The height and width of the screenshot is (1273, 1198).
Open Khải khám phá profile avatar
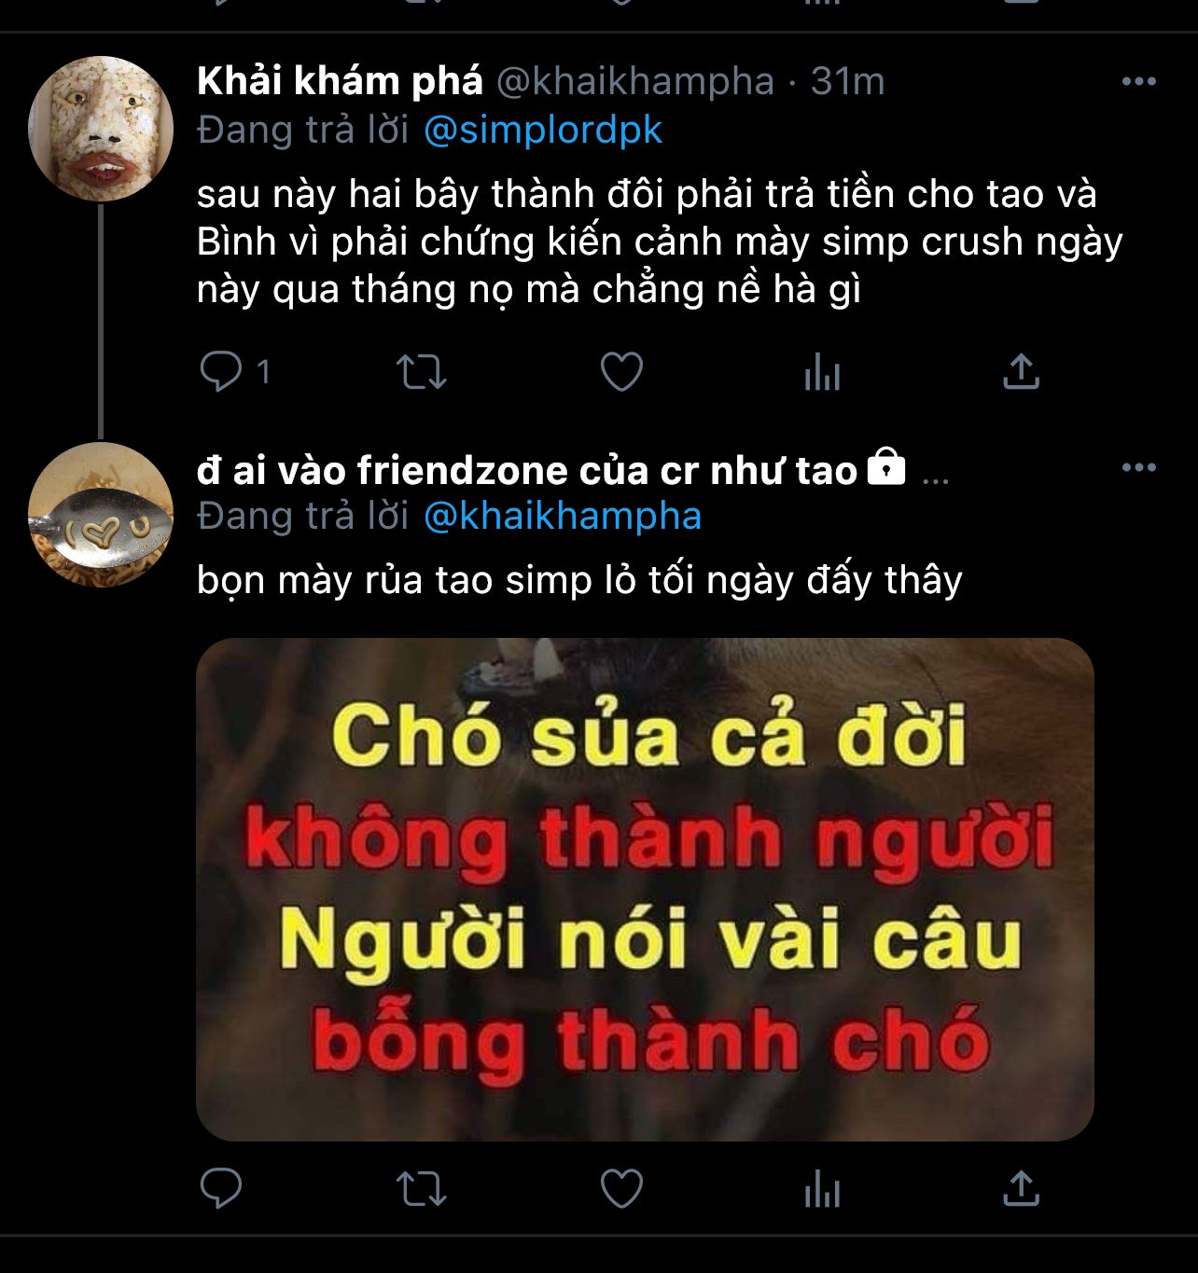click(x=101, y=129)
